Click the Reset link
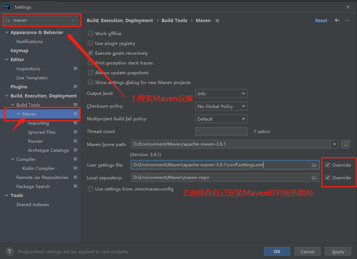The height and width of the screenshot is (259, 357). pos(321,20)
